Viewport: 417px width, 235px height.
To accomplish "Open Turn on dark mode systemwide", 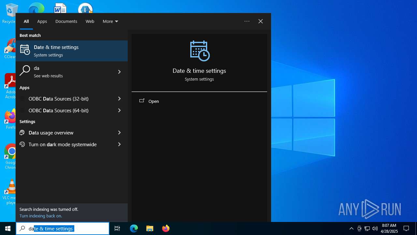I will [72, 144].
